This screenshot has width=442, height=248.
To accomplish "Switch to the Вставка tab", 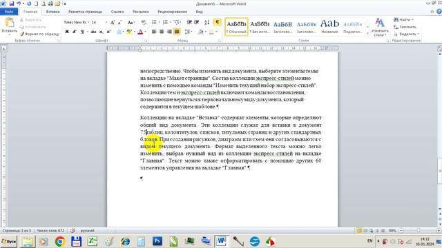I will pos(52,12).
